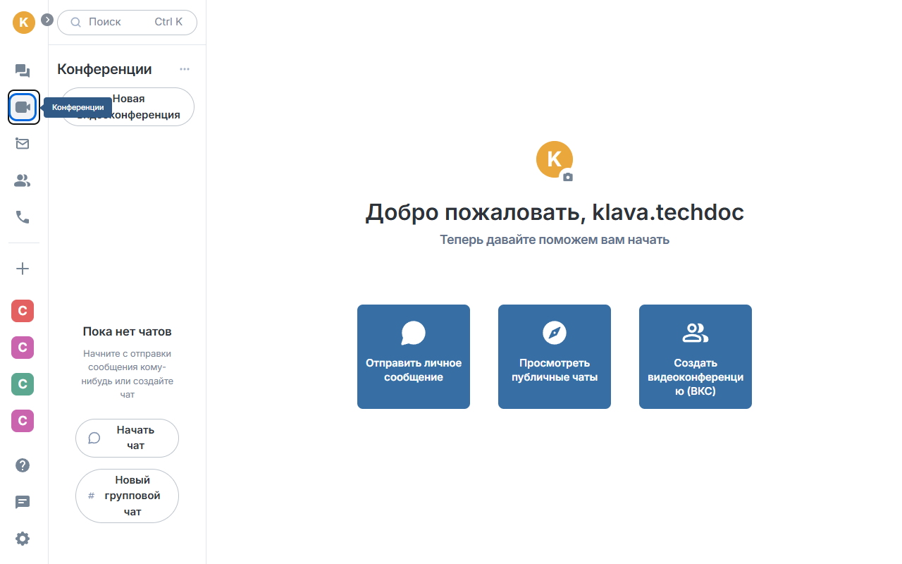Click the Новая видеоконференция button
The image size is (902, 564).
[128, 106]
